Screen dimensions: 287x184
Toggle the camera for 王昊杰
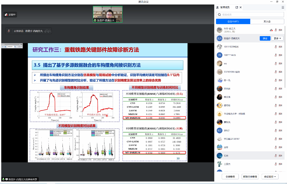280,164
